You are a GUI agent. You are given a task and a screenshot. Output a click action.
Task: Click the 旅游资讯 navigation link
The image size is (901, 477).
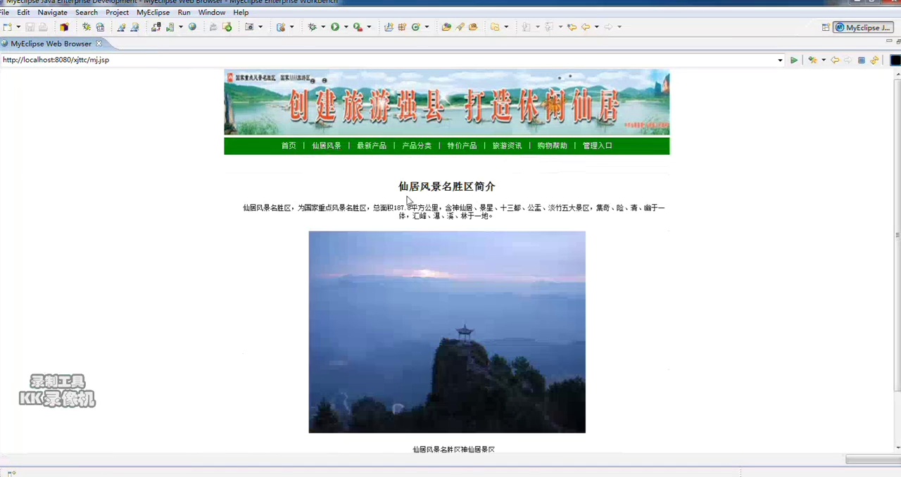pos(507,146)
